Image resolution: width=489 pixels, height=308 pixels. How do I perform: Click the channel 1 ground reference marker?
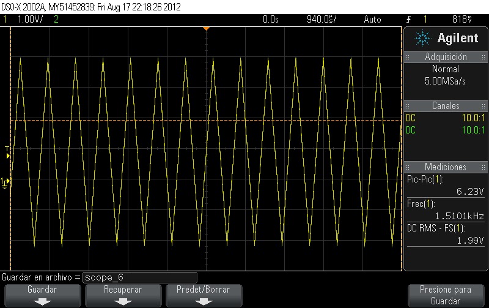[x=6, y=183]
